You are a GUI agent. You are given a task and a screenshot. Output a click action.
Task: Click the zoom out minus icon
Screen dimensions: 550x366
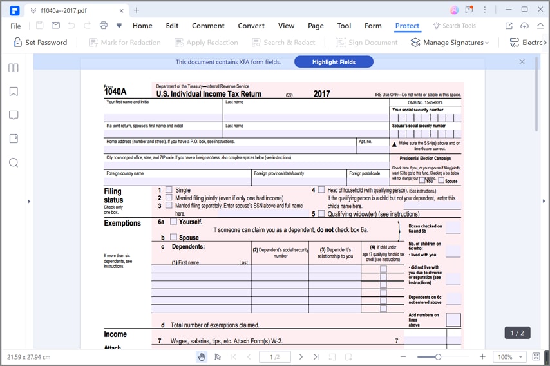tap(403, 357)
